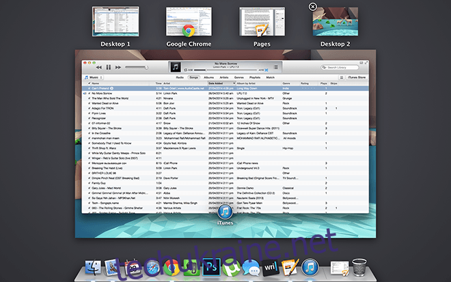Switch to the Genres tab
The image size is (451, 282).
point(239,77)
